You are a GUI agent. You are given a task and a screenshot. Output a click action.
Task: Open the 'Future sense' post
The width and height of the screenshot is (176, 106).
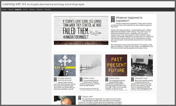point(114,78)
